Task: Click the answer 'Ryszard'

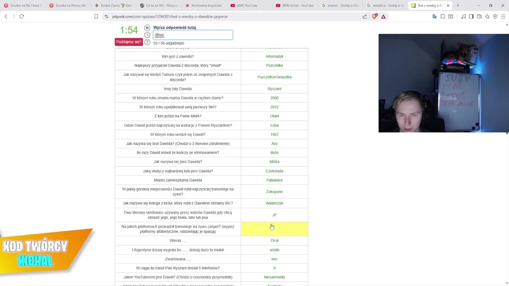Action: 274,89
